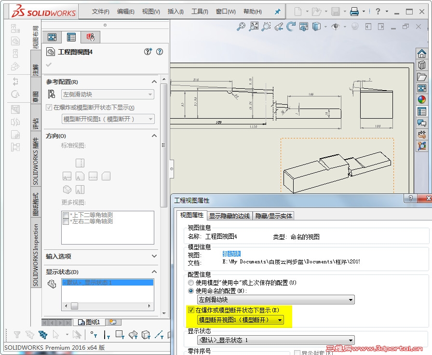432x355 pixels.
Task: Select the SOLIDWORKS Inspection vertical tab
Action: (36, 255)
